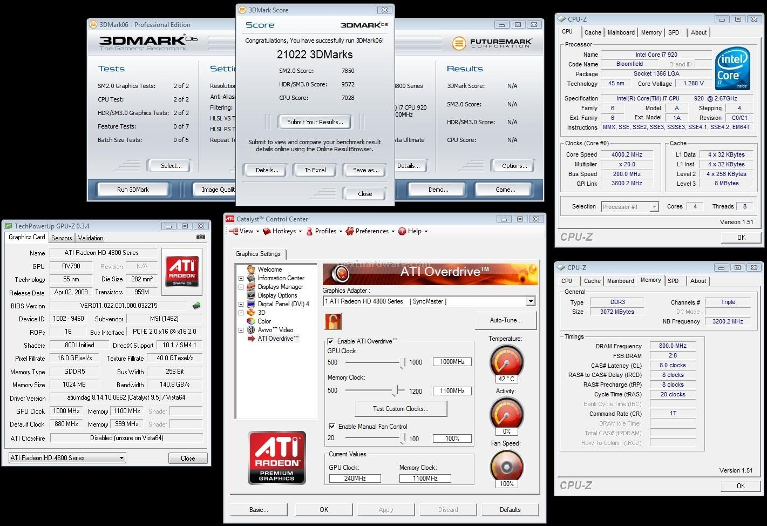Viewport: 767px width, 526px height.
Task: Switch to the Validation tab in GPU-Z
Action: pos(91,238)
